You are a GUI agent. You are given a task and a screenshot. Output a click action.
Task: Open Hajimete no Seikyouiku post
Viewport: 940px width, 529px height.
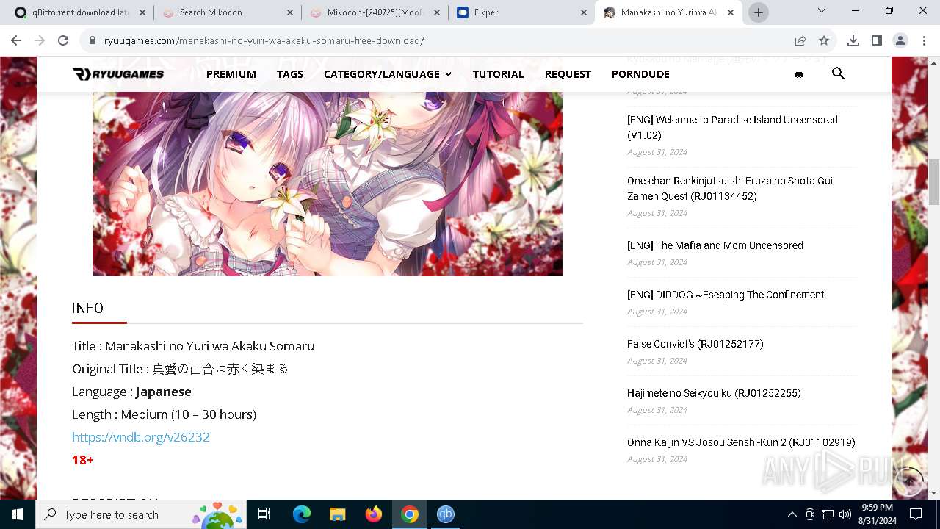click(714, 393)
